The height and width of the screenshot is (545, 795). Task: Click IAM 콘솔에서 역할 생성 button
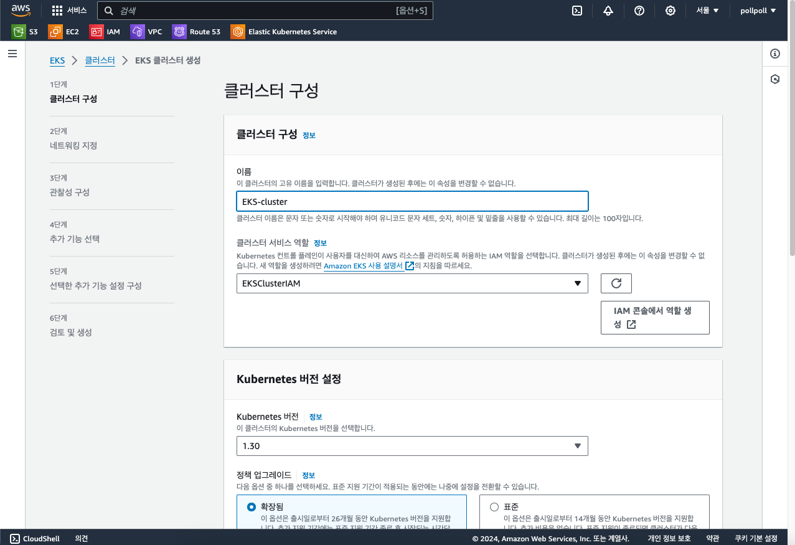(655, 318)
